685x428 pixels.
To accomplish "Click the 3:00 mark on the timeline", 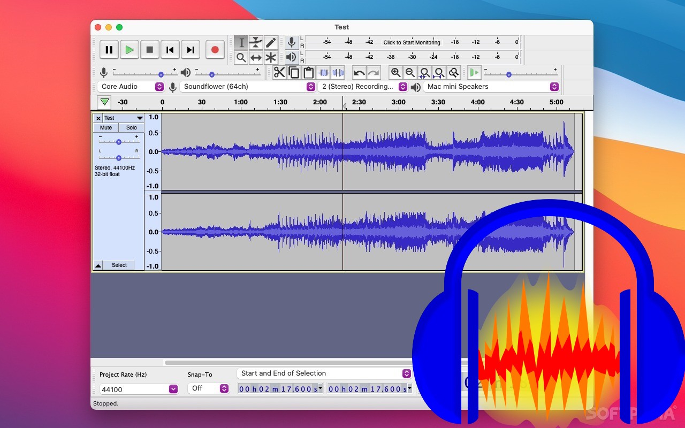I will click(398, 102).
